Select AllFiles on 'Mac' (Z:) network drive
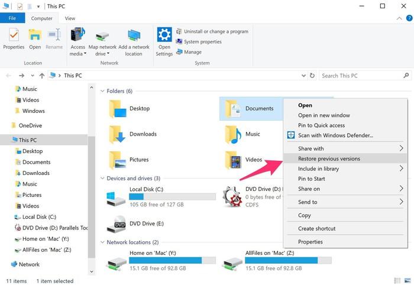The width and height of the screenshot is (414, 285). tap(277, 260)
